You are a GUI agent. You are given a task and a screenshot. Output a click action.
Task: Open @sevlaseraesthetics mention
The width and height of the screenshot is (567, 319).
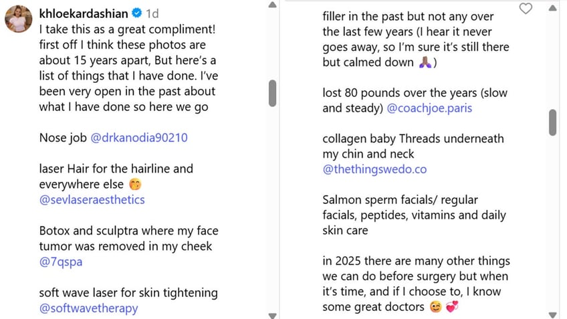click(92, 200)
